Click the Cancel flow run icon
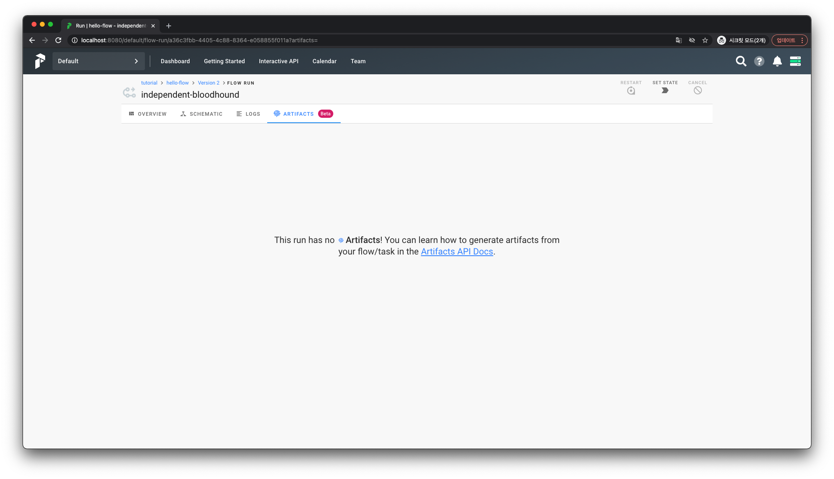 coord(697,91)
